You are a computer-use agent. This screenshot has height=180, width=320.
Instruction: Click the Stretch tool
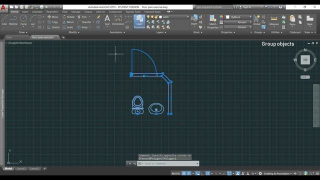point(53,27)
